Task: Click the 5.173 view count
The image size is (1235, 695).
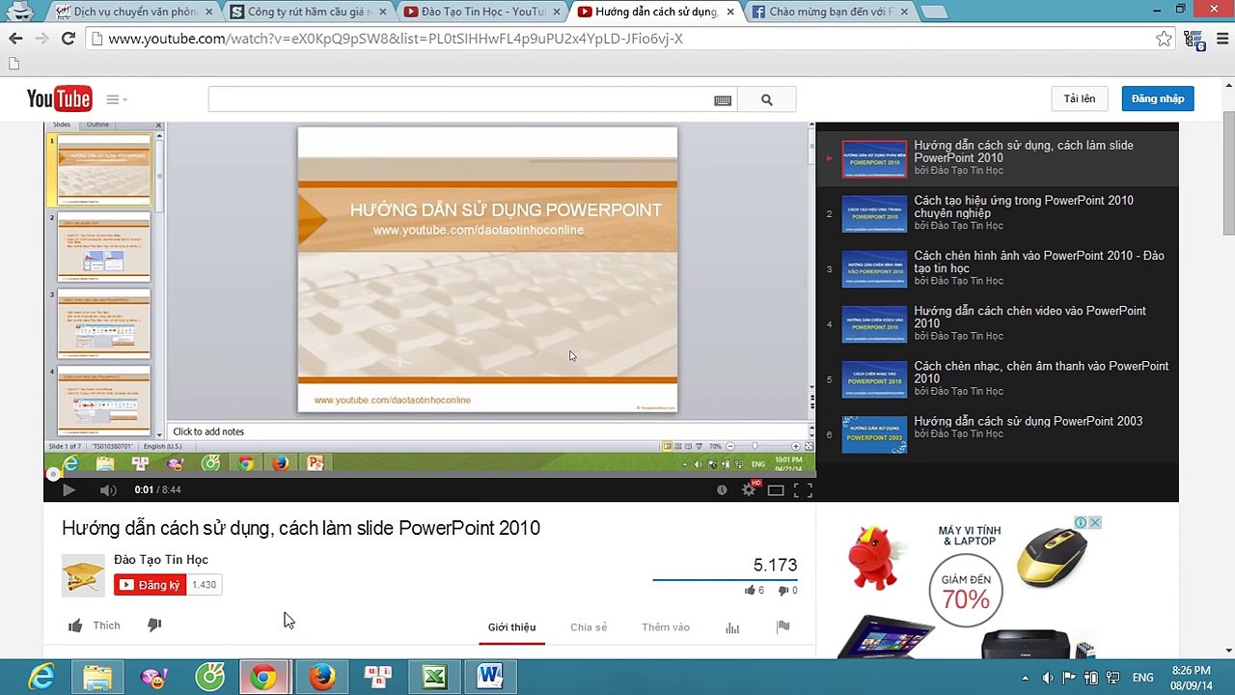Action: [775, 565]
